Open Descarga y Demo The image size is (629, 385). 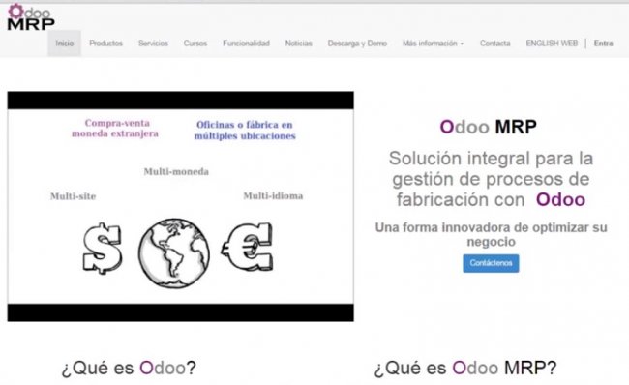[x=357, y=44]
